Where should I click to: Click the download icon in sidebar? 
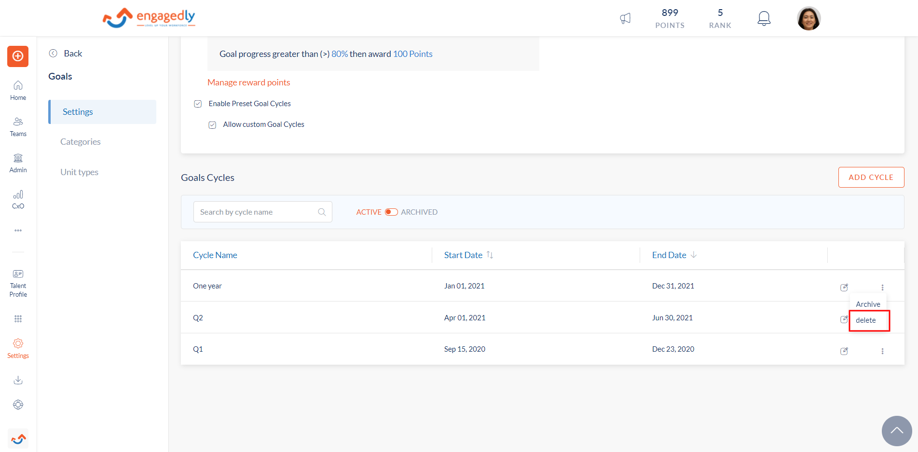coord(18,380)
